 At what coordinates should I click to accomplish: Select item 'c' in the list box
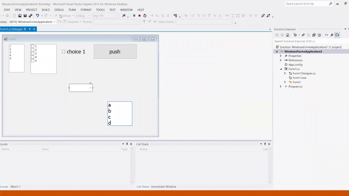pos(109,117)
